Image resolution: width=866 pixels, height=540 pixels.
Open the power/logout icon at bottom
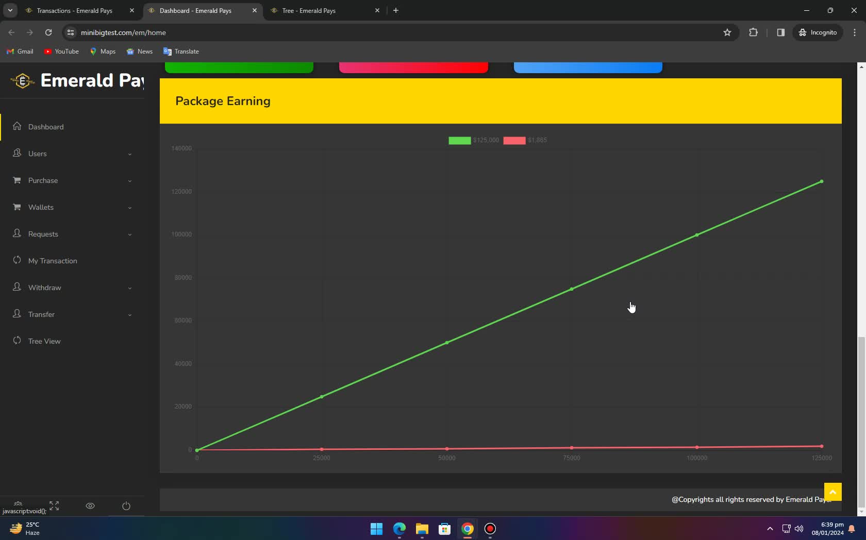click(x=126, y=506)
